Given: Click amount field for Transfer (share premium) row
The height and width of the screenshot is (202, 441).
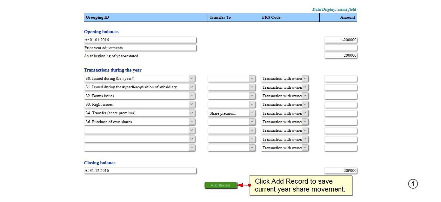Looking at the screenshot, I should 340,113.
